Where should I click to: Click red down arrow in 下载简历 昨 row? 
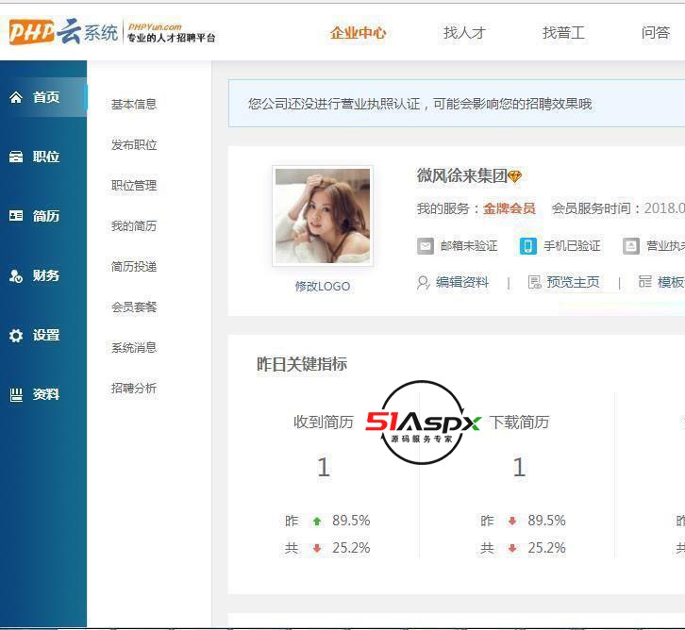pos(512,521)
